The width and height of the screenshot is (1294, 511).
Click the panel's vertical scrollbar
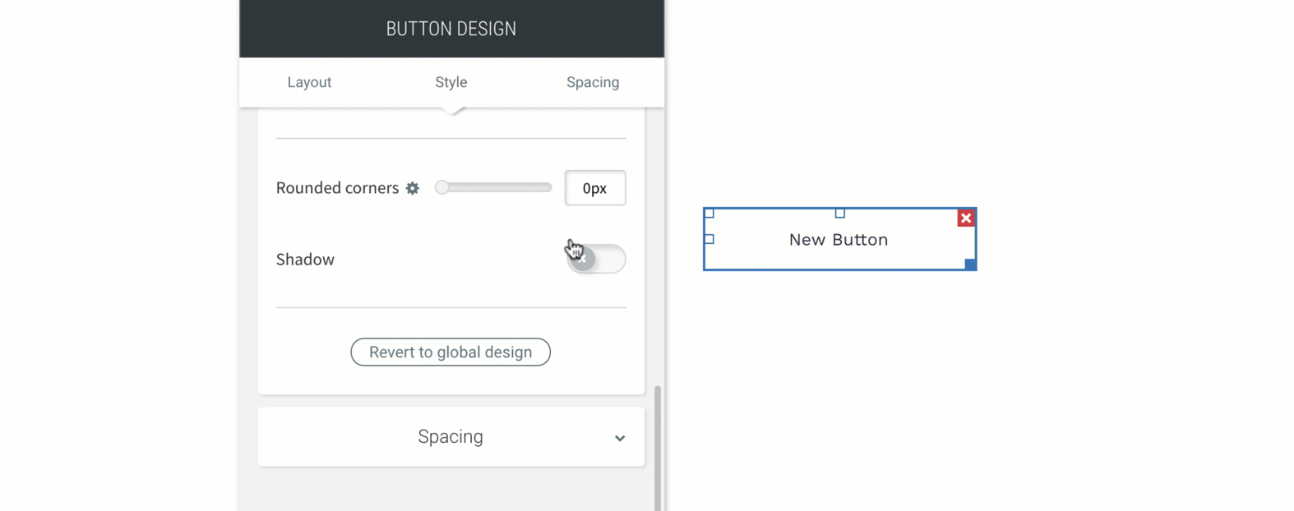tap(658, 448)
